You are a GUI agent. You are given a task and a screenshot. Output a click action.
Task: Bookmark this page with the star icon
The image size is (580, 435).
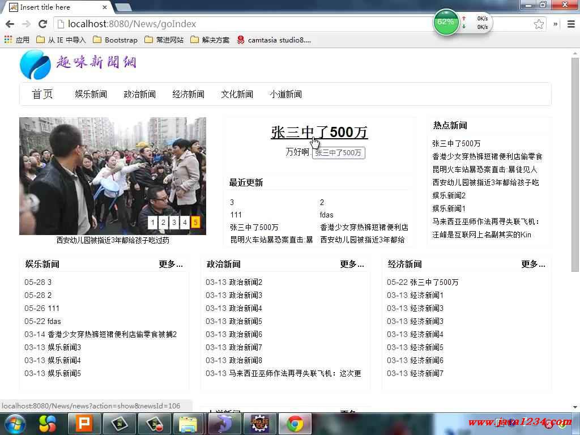(539, 24)
